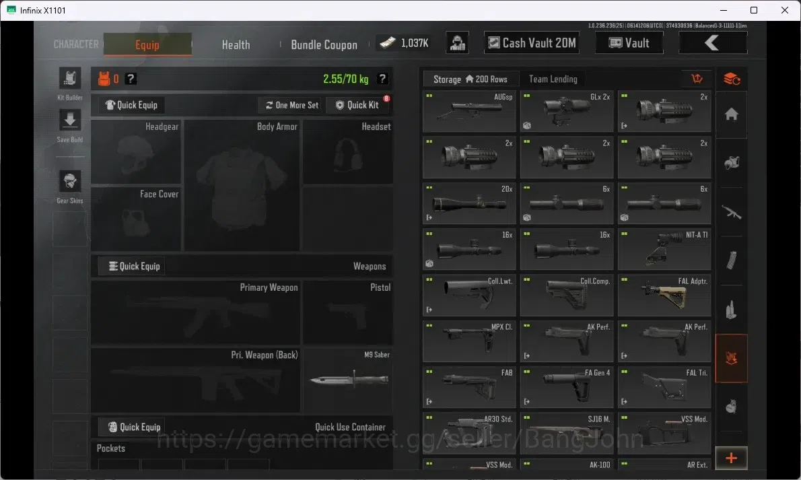The height and width of the screenshot is (480, 801).
Task: Select the armor gear category icon
Action: tap(732, 162)
